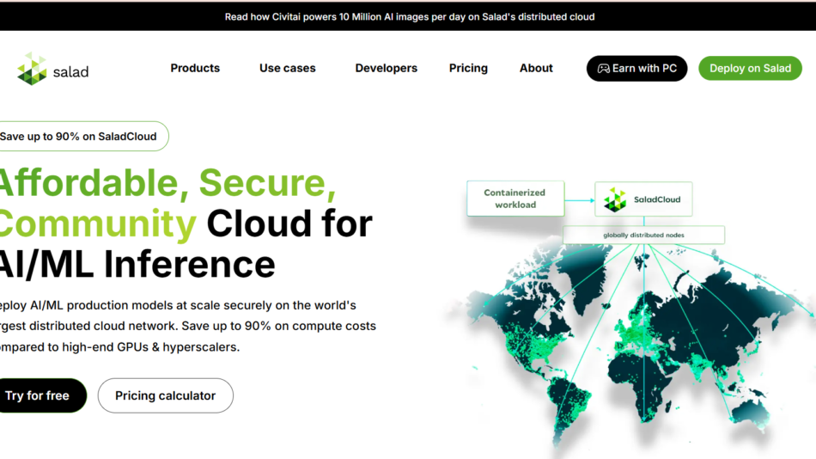Click the salad wordmark text

click(70, 71)
